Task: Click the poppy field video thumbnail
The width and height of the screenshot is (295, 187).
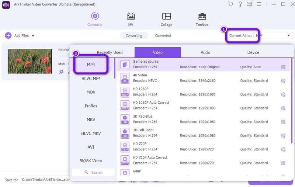Action: point(29,61)
